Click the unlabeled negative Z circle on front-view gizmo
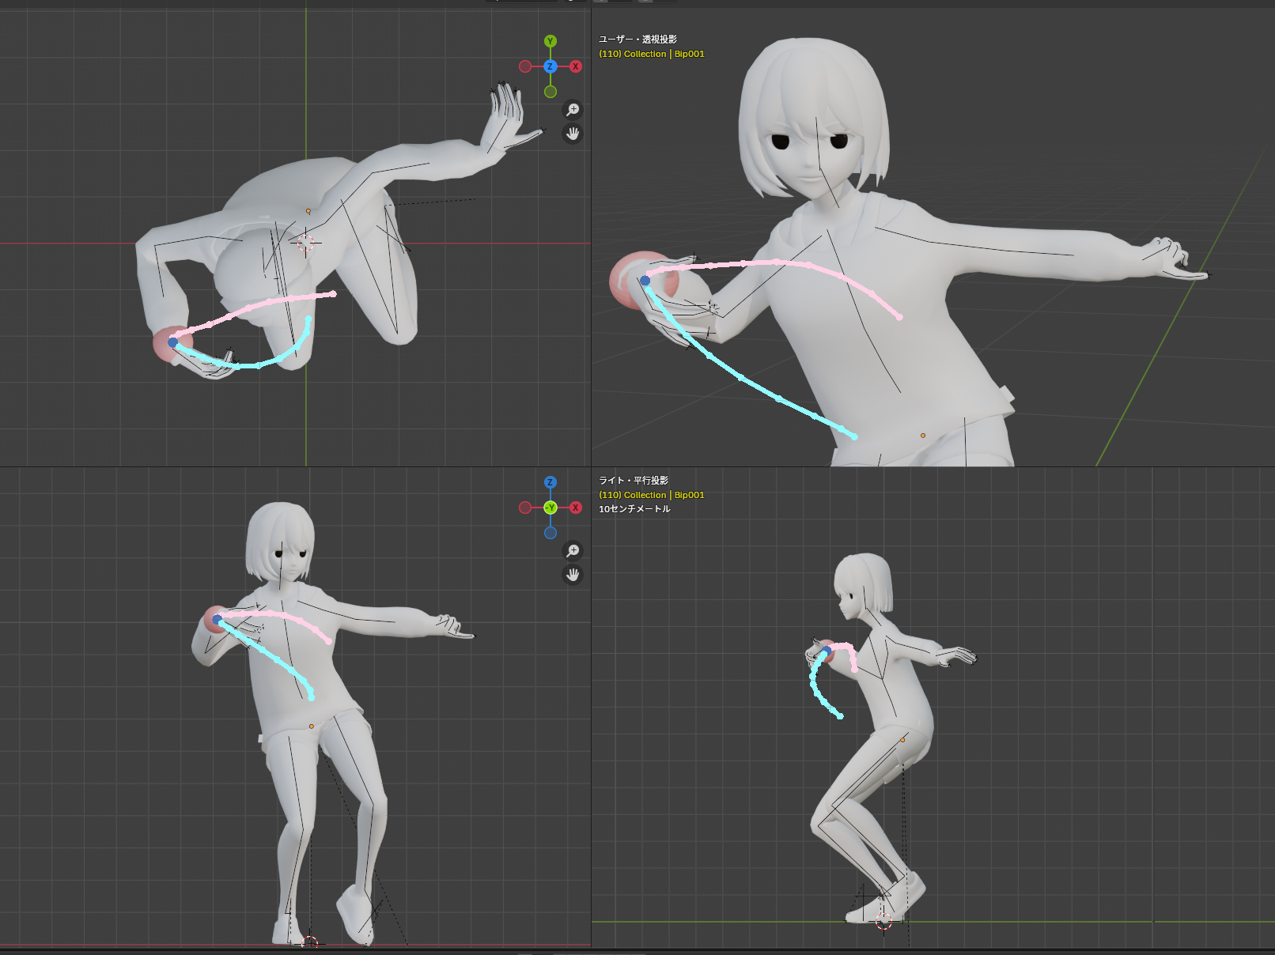 [x=550, y=533]
